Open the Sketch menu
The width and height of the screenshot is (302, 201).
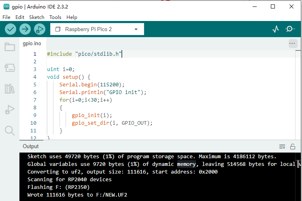[36, 17]
